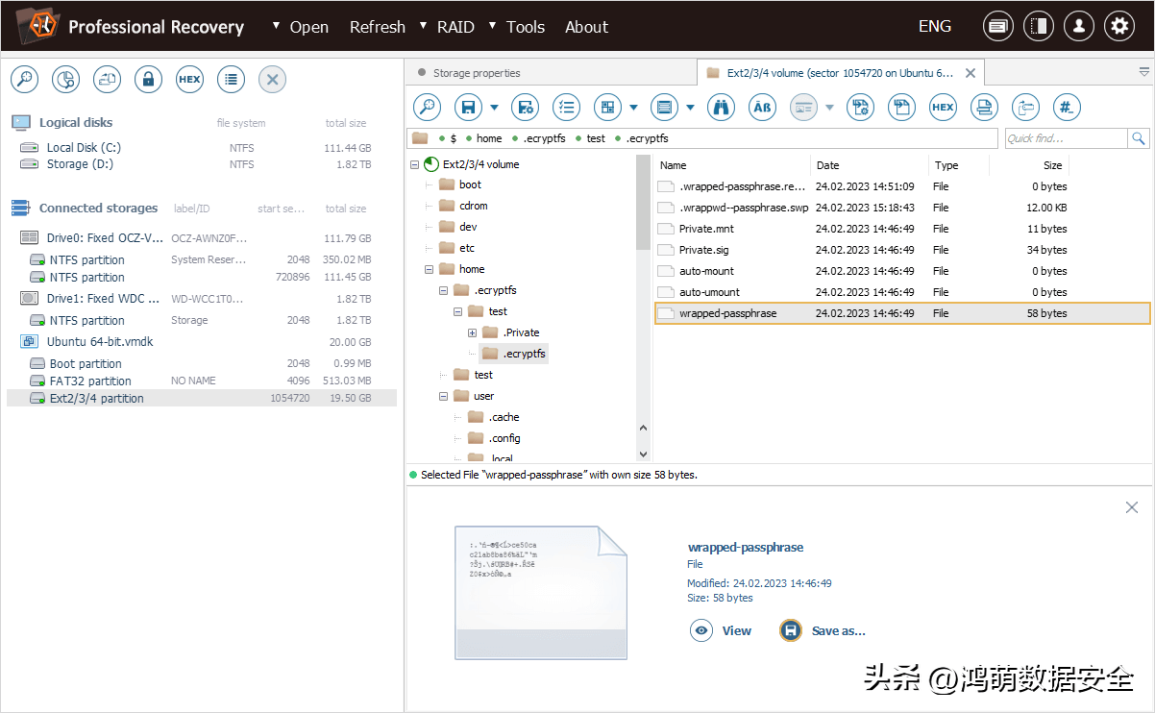Click the partition search pie-chart icon
1155x713 pixels.
[x=65, y=80]
